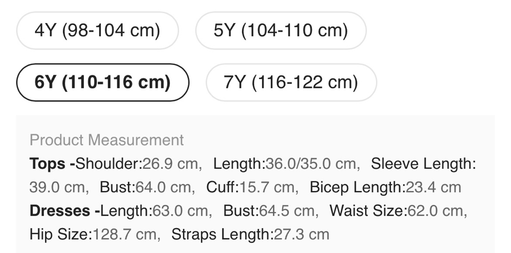The width and height of the screenshot is (511, 253).
Task: Select the 4Y (98-104 cm) size option
Action: click(x=97, y=30)
